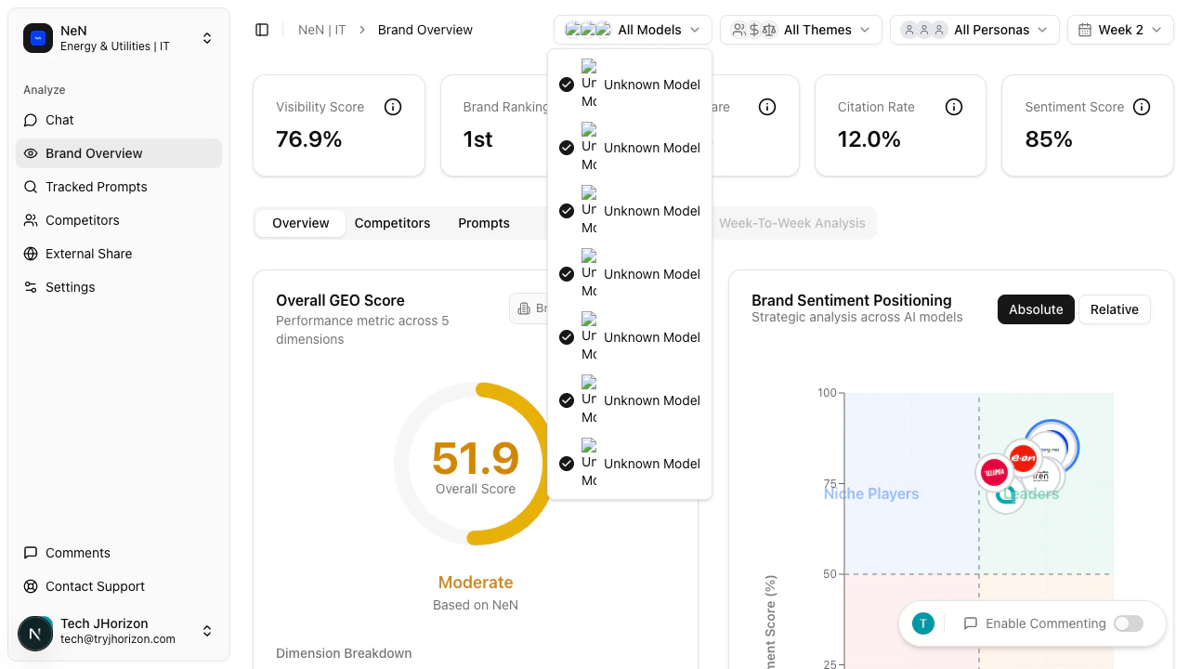Image resolution: width=1189 pixels, height=669 pixels.
Task: Open Week-To-Week Analysis tab
Action: [x=792, y=223]
